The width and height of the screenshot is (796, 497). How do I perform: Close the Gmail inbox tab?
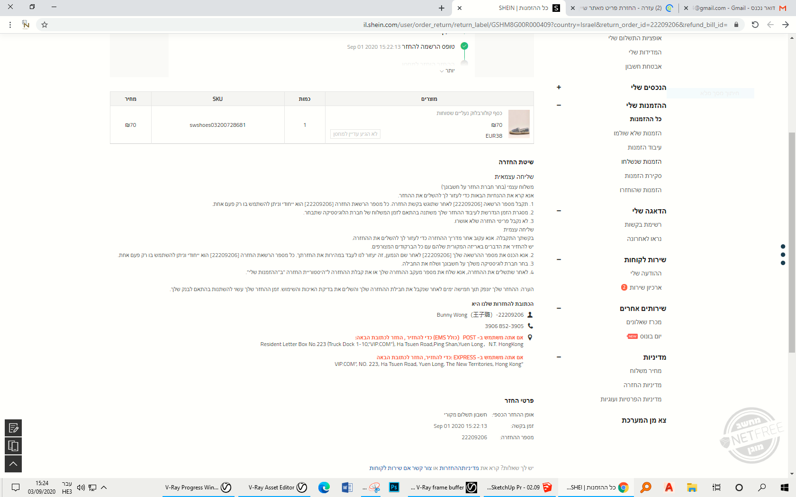[686, 8]
